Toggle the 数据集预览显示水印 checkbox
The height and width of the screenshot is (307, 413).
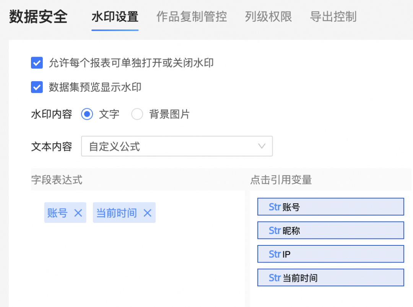pos(37,87)
